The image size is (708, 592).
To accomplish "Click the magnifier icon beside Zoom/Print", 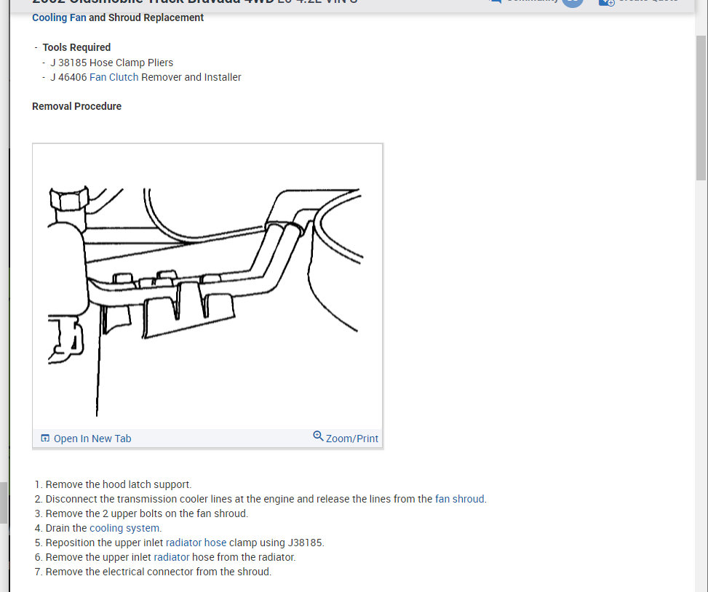I will click(x=318, y=436).
